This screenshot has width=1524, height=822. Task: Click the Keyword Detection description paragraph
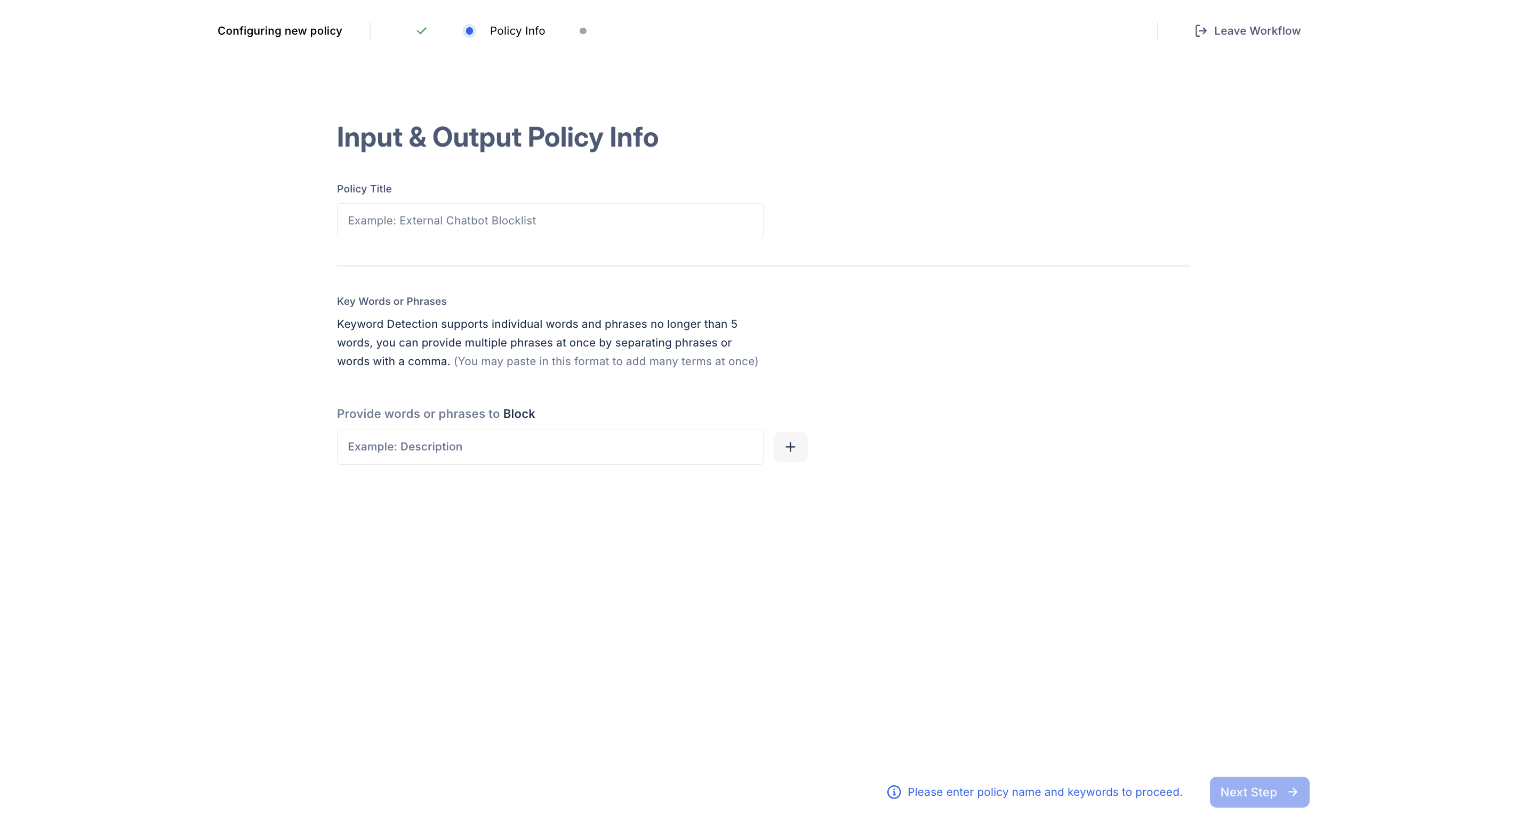tap(547, 342)
